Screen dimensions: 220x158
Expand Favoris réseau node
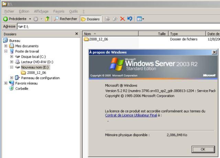tap(6, 83)
